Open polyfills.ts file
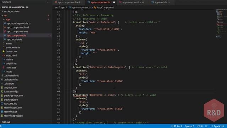227x128 pixels. coord(11,64)
